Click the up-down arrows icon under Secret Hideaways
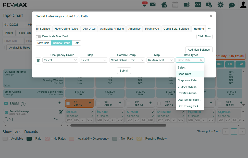The height and width of the screenshot is (158, 248). 6,119
